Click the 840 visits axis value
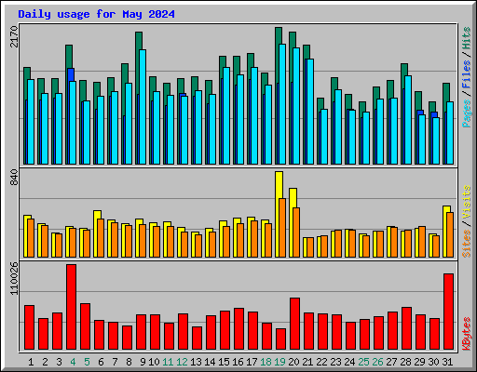Viewport: 477px width, 372px height. pyautogui.click(x=14, y=178)
